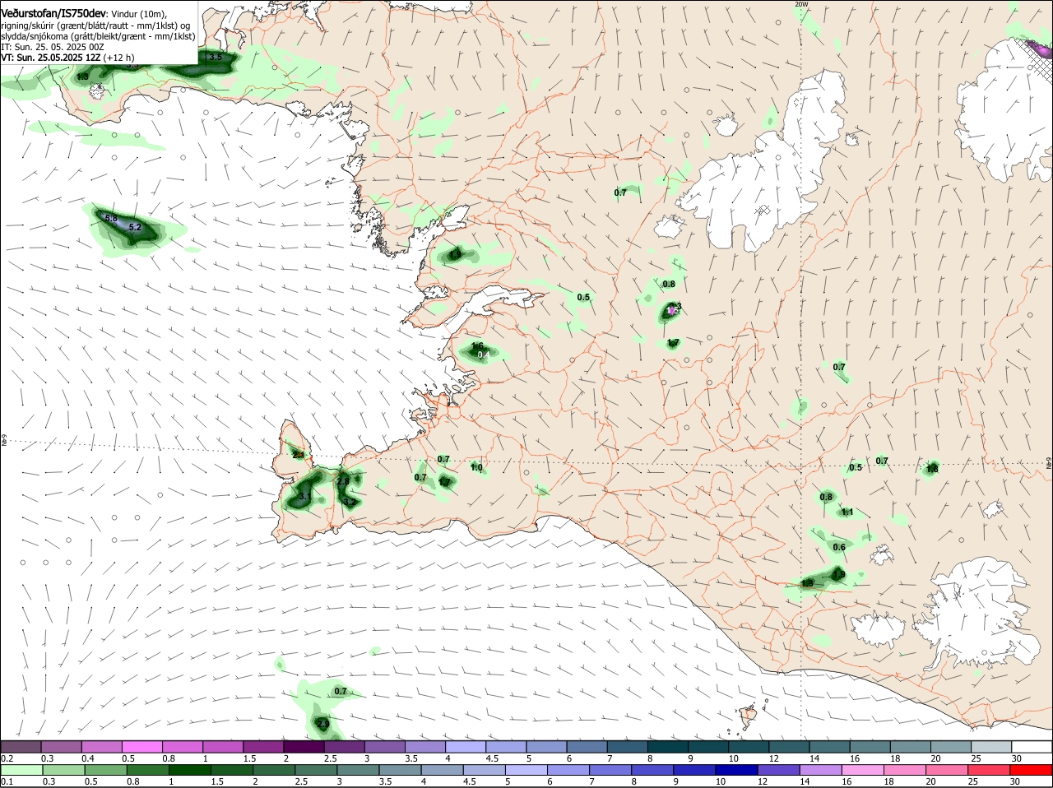Choose the light green 0.1 swatch in bottom legend row
The image size is (1053, 788).
click(21, 770)
